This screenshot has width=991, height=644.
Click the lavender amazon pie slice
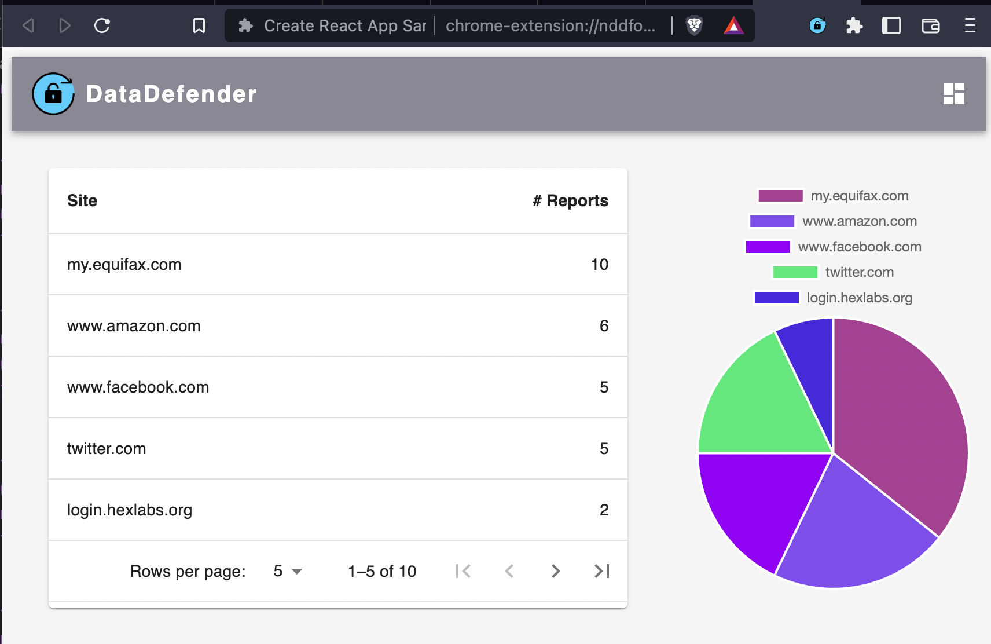[851, 533]
